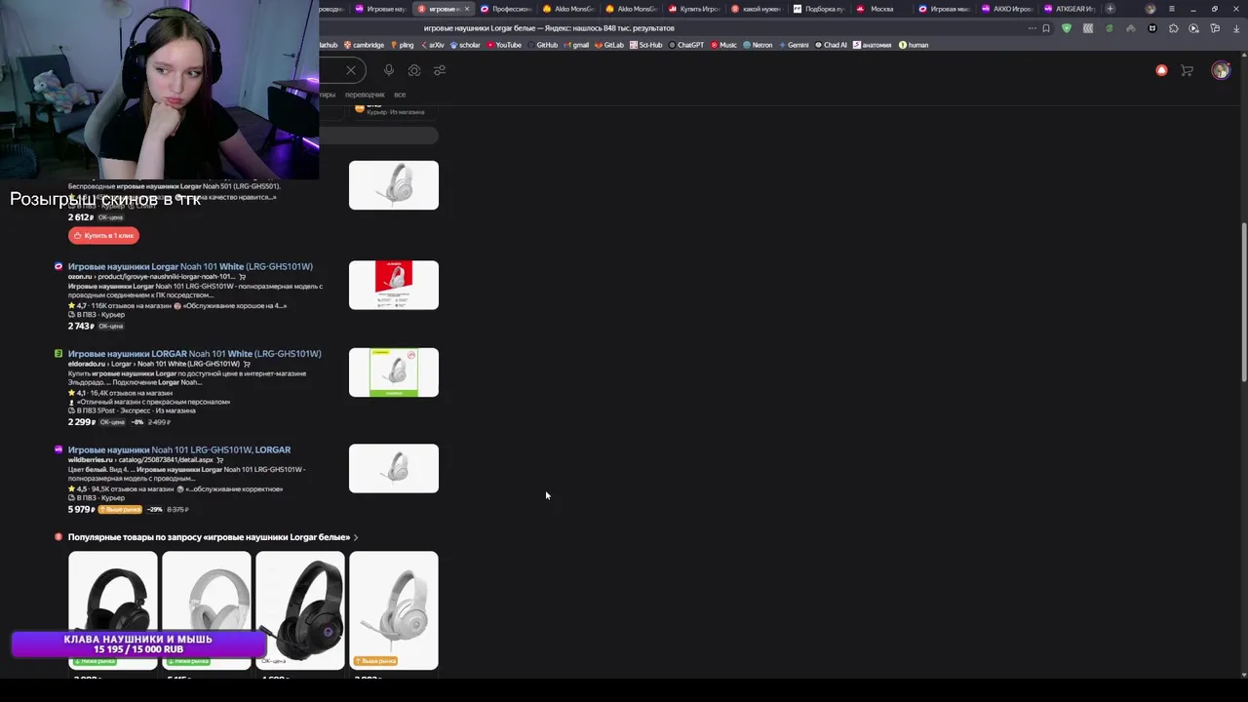Open the GitHub bookmark
This screenshot has width=1248, height=702.
click(x=543, y=45)
